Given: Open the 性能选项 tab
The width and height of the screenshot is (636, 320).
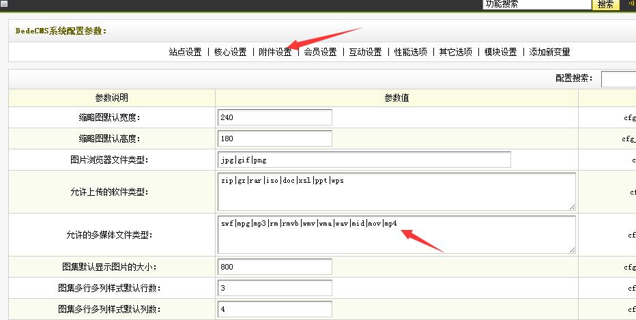Looking at the screenshot, I should 411,52.
